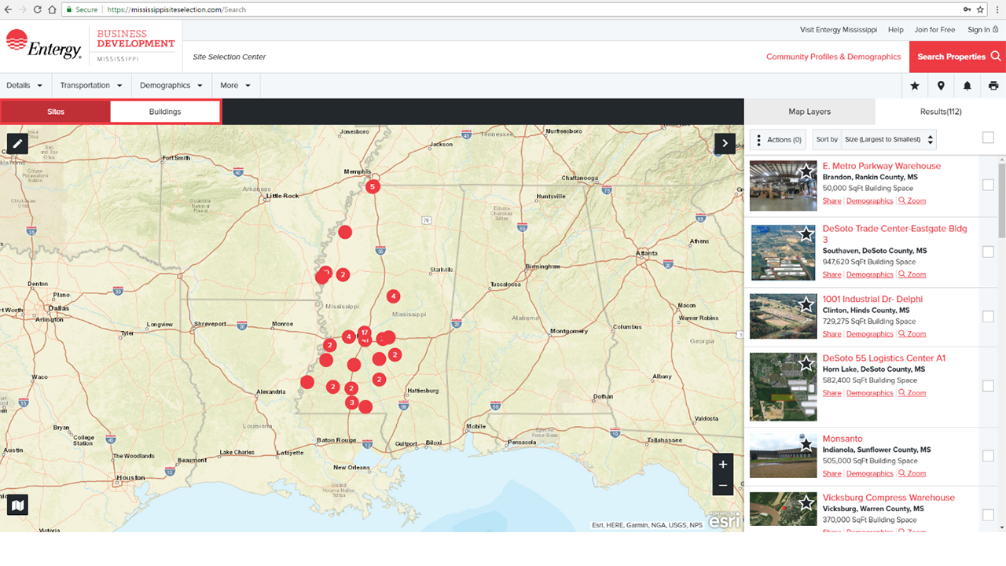The width and height of the screenshot is (1006, 566).
Task: Click the Help menu link
Action: click(x=895, y=30)
